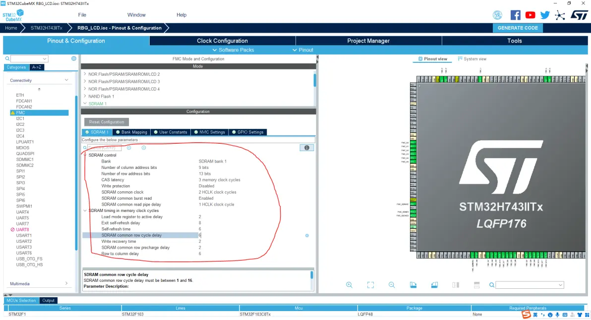Click the parameter Search (Ctrl+F) field
The width and height of the screenshot is (591, 320).
tap(105, 148)
